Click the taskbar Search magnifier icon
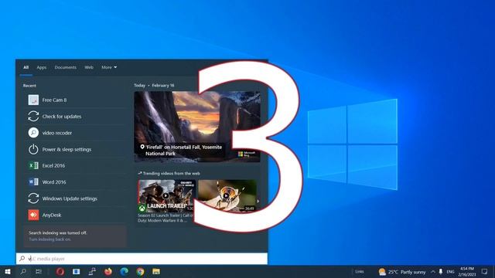495x278 pixels. pos(23,271)
